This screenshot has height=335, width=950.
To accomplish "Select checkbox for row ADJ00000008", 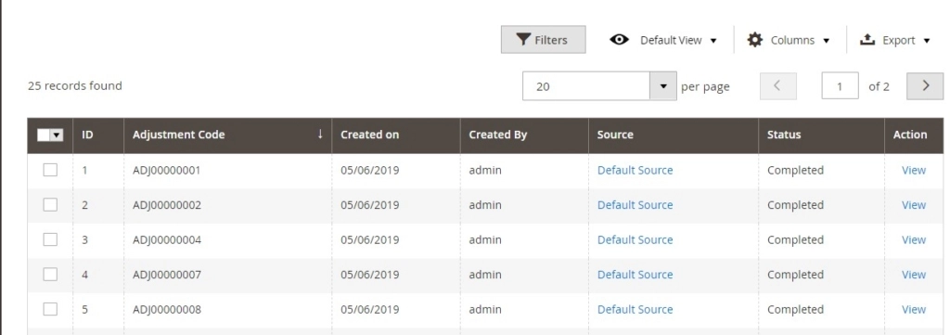I will [50, 310].
